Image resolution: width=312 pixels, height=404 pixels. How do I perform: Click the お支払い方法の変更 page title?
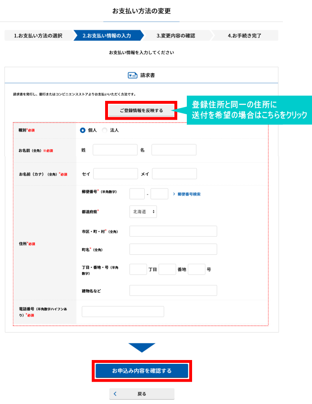141,11
